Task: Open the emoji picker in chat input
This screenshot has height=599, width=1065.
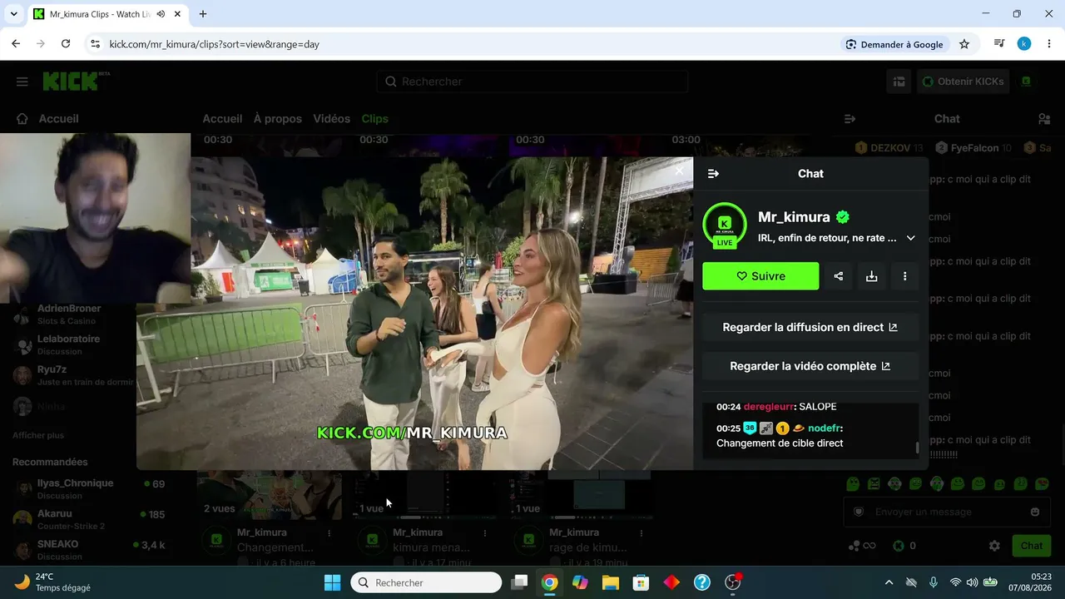Action: [1035, 512]
